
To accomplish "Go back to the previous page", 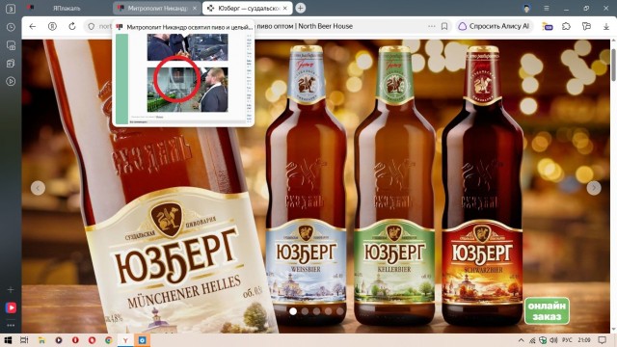I will tap(33, 26).
